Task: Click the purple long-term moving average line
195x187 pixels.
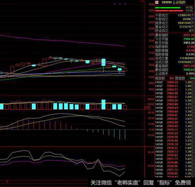Action: click(x=65, y=40)
